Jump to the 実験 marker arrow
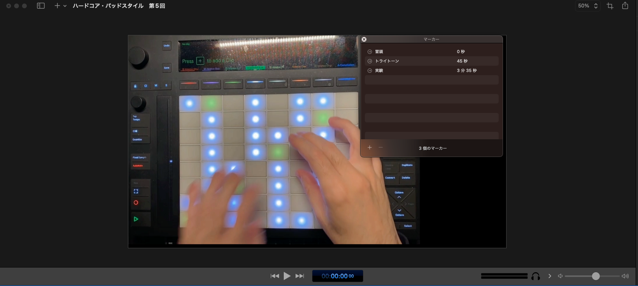638x286 pixels. coord(370,71)
